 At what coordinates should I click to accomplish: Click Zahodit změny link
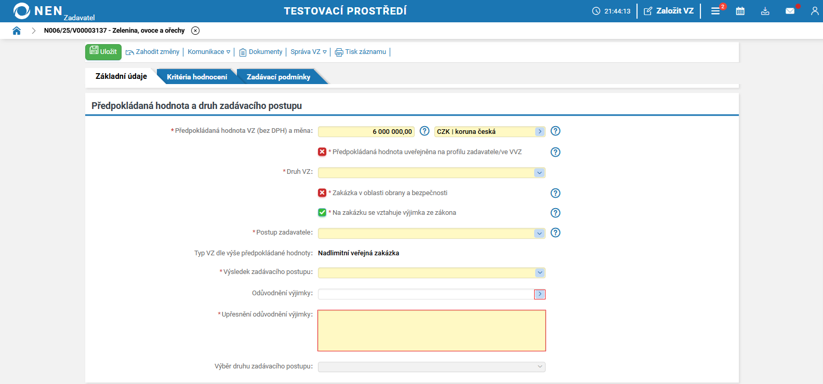153,52
